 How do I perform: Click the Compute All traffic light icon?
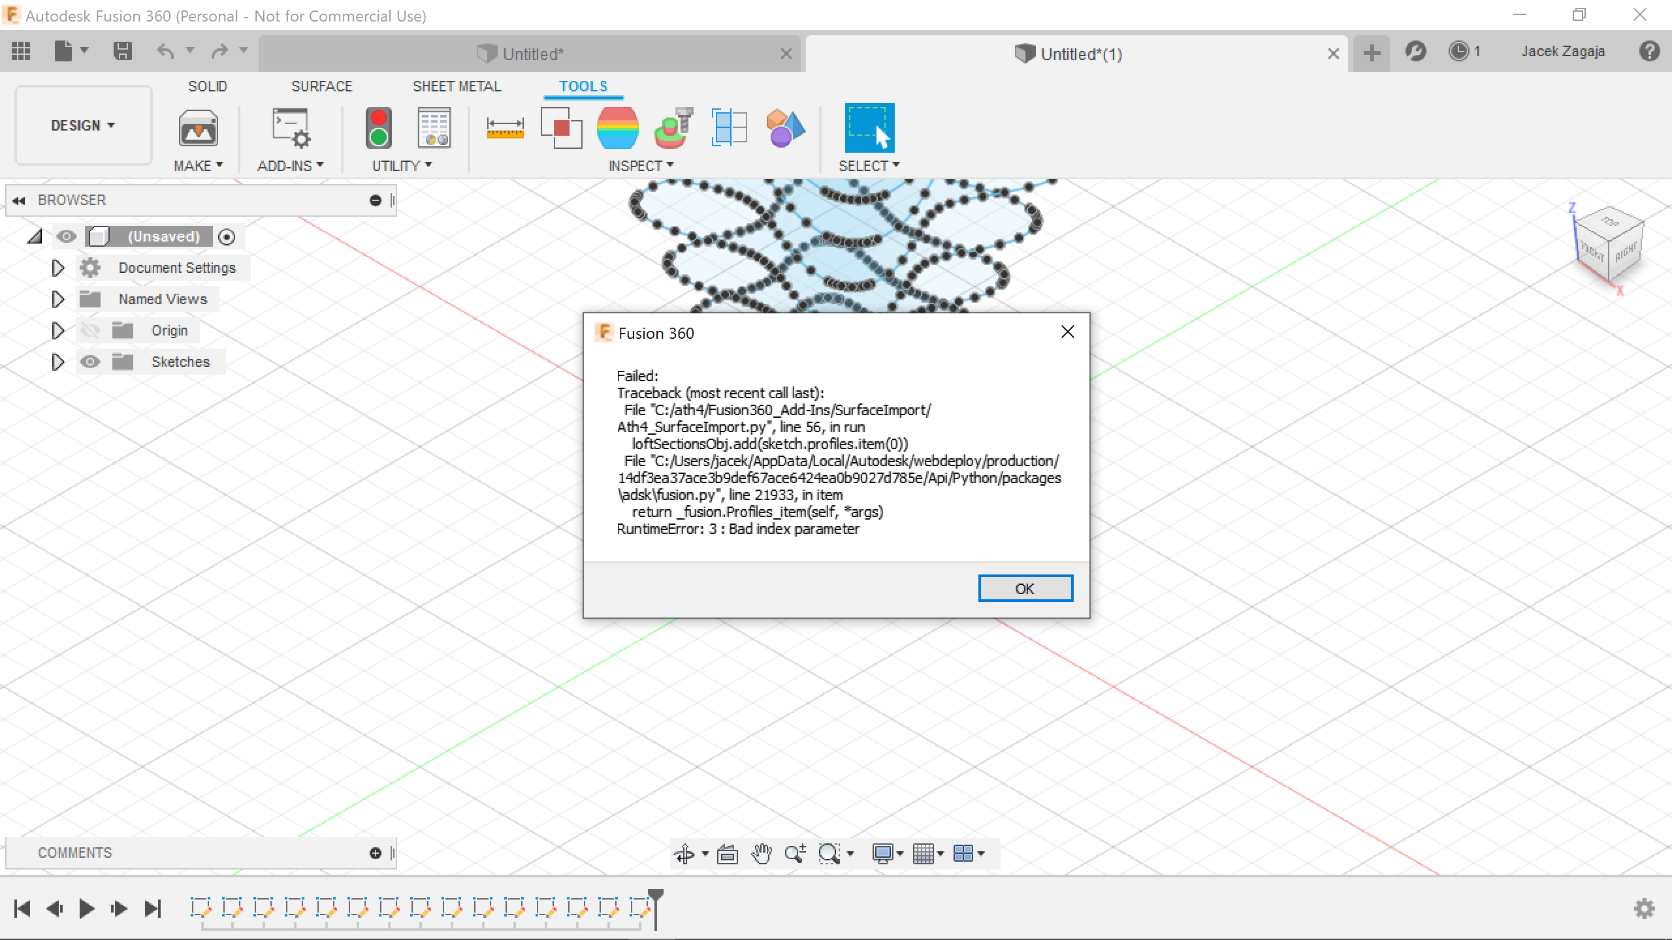point(379,128)
